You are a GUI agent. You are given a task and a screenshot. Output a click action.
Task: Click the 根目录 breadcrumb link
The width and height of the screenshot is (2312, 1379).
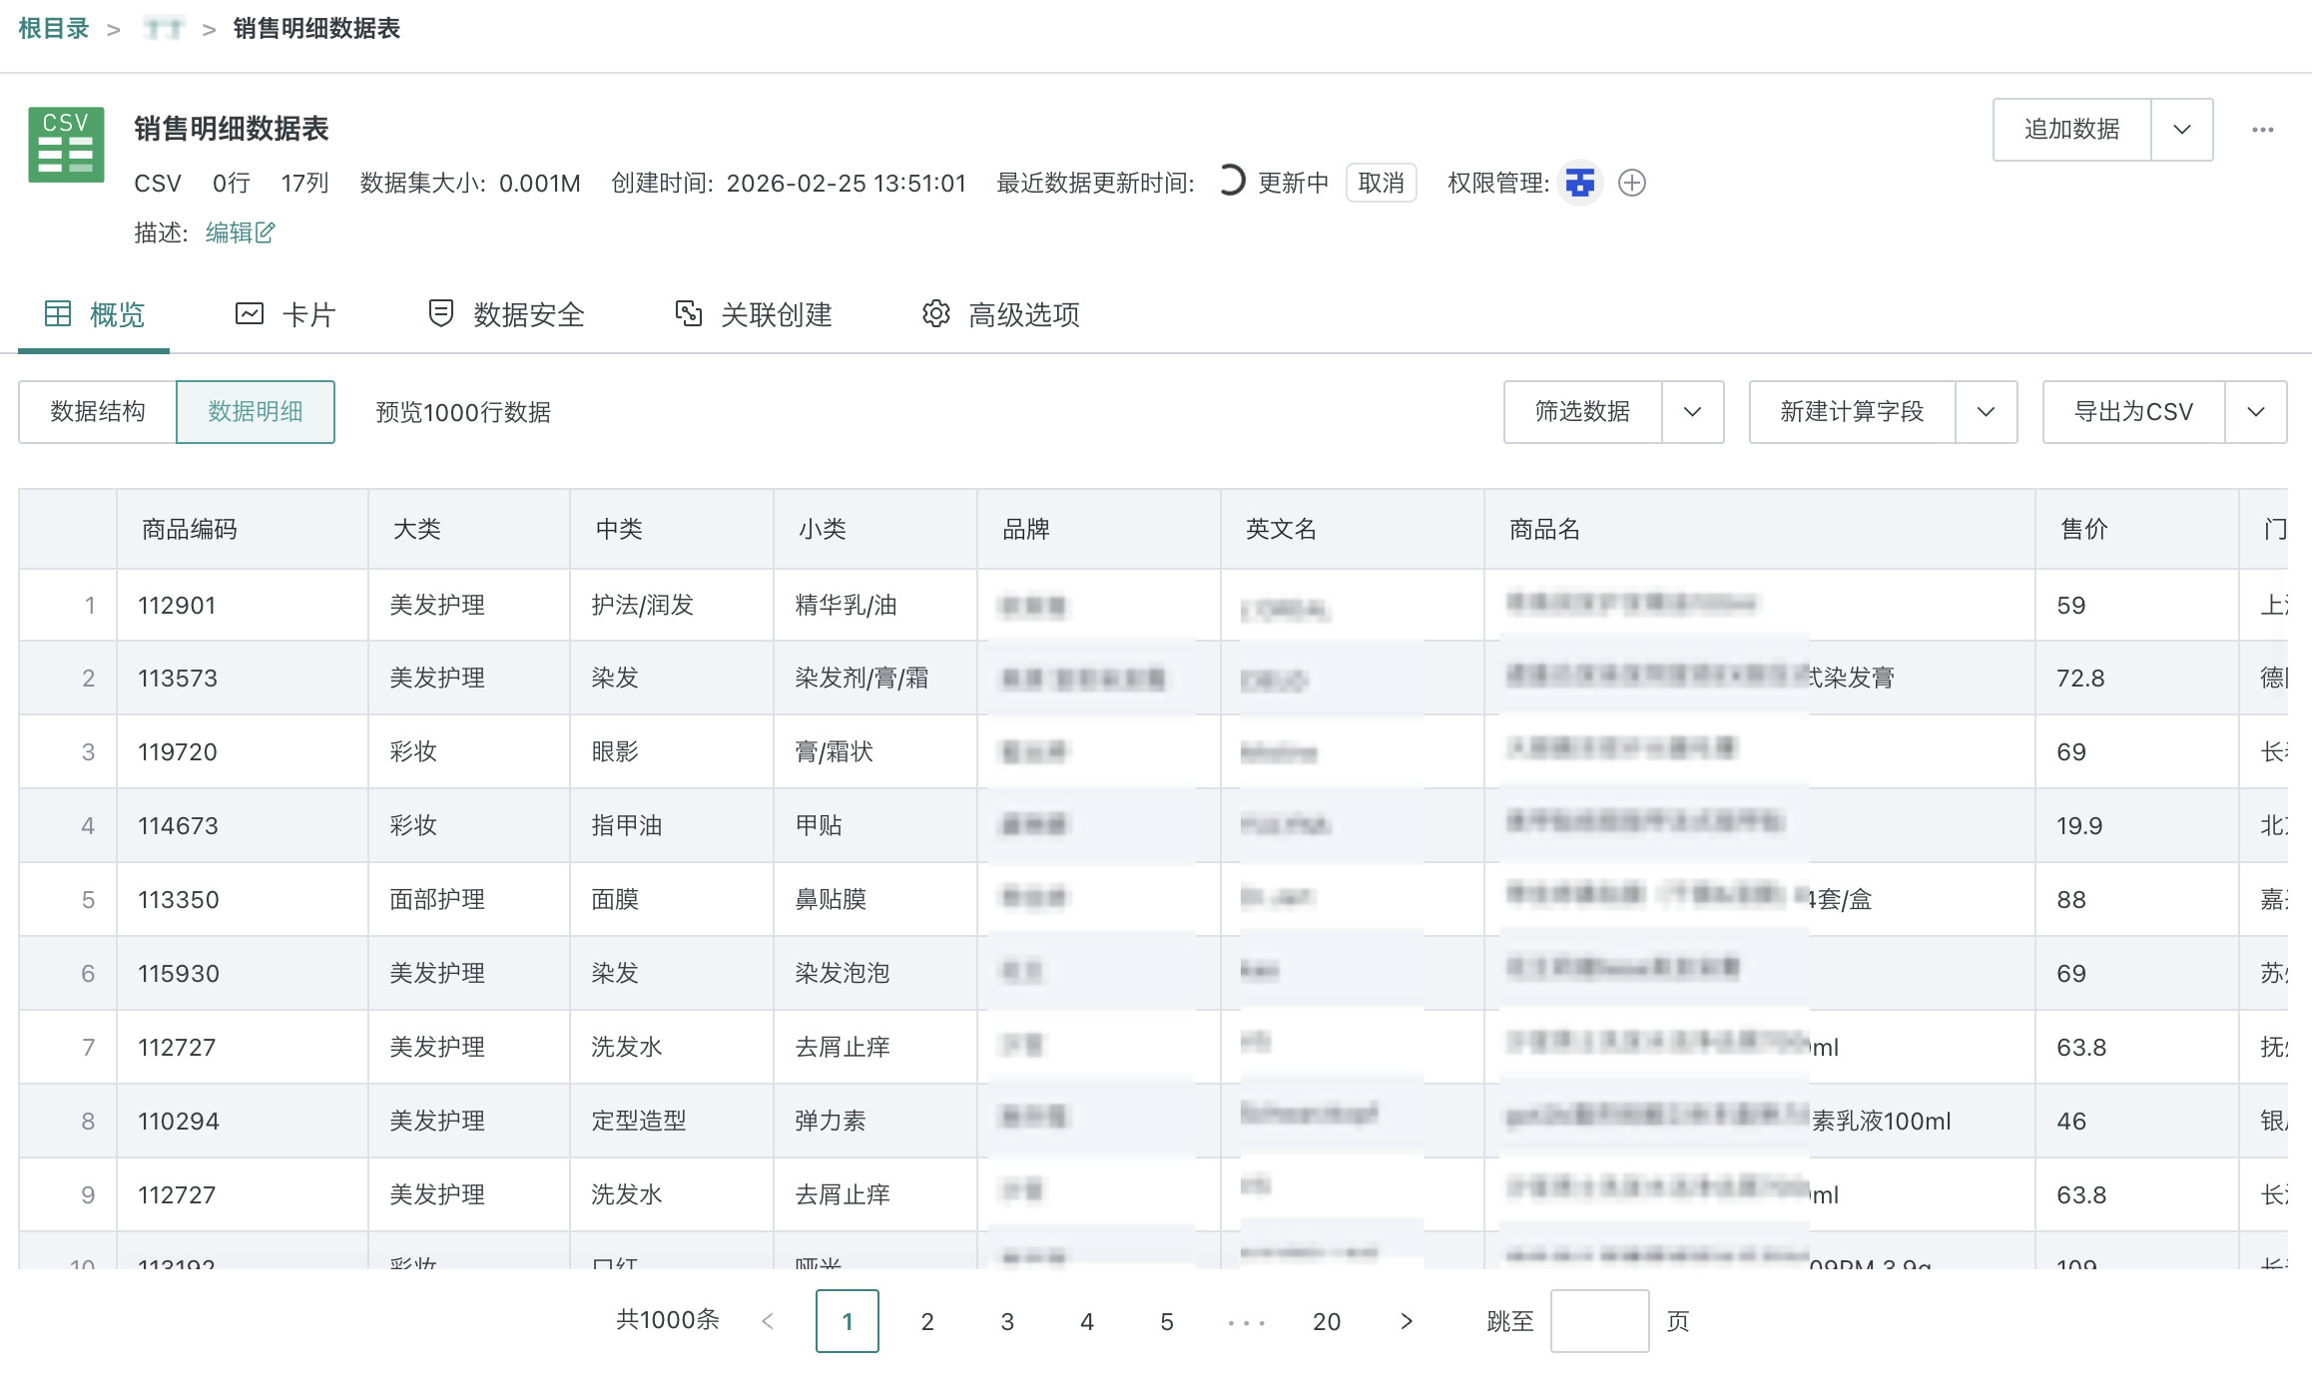tap(54, 28)
